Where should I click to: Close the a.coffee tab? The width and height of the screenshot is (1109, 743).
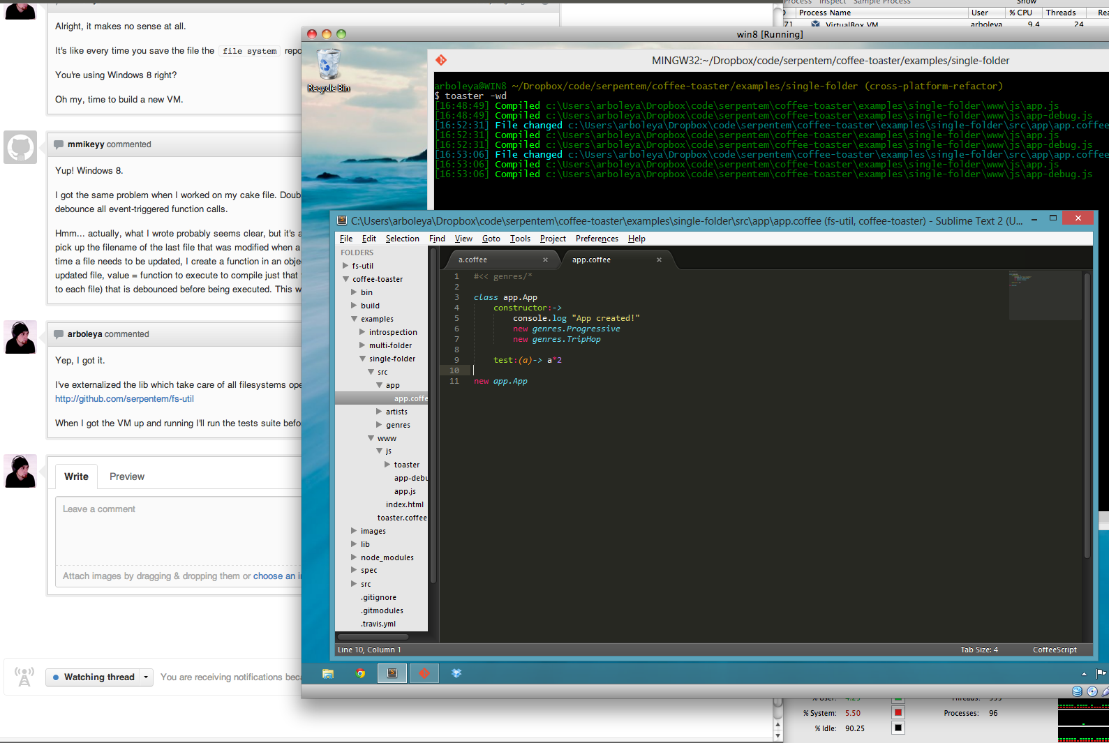545,260
